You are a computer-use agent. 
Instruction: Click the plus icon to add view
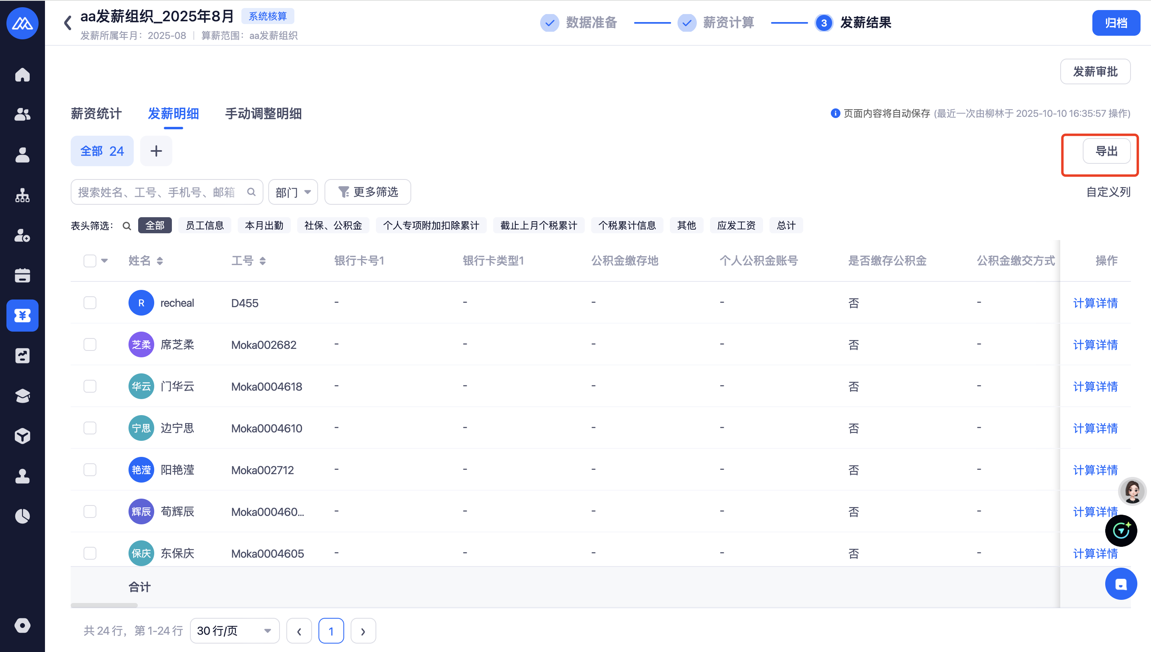tap(156, 151)
